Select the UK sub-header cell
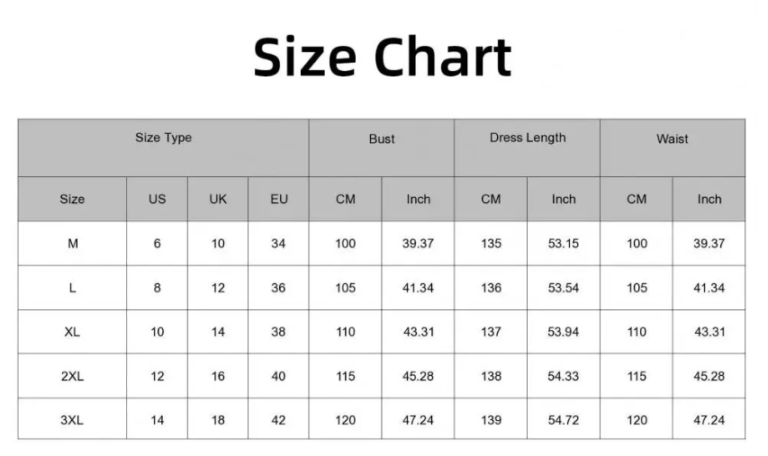768x456 pixels. tap(218, 200)
